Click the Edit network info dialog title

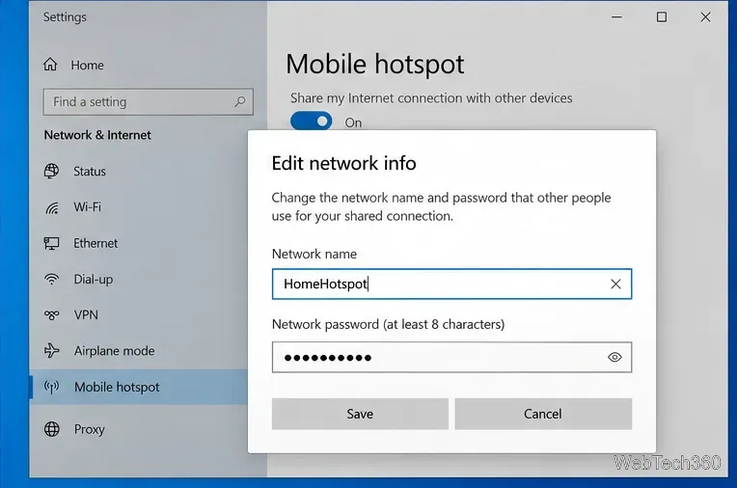(344, 163)
